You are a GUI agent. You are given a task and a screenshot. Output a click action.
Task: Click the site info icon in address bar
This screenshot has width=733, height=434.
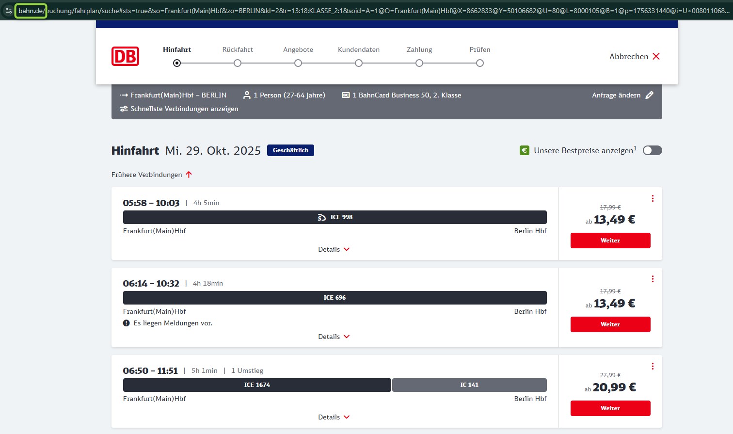(8, 11)
